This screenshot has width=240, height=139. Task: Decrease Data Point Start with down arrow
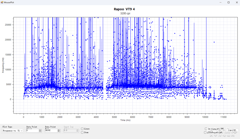click(x=40, y=131)
